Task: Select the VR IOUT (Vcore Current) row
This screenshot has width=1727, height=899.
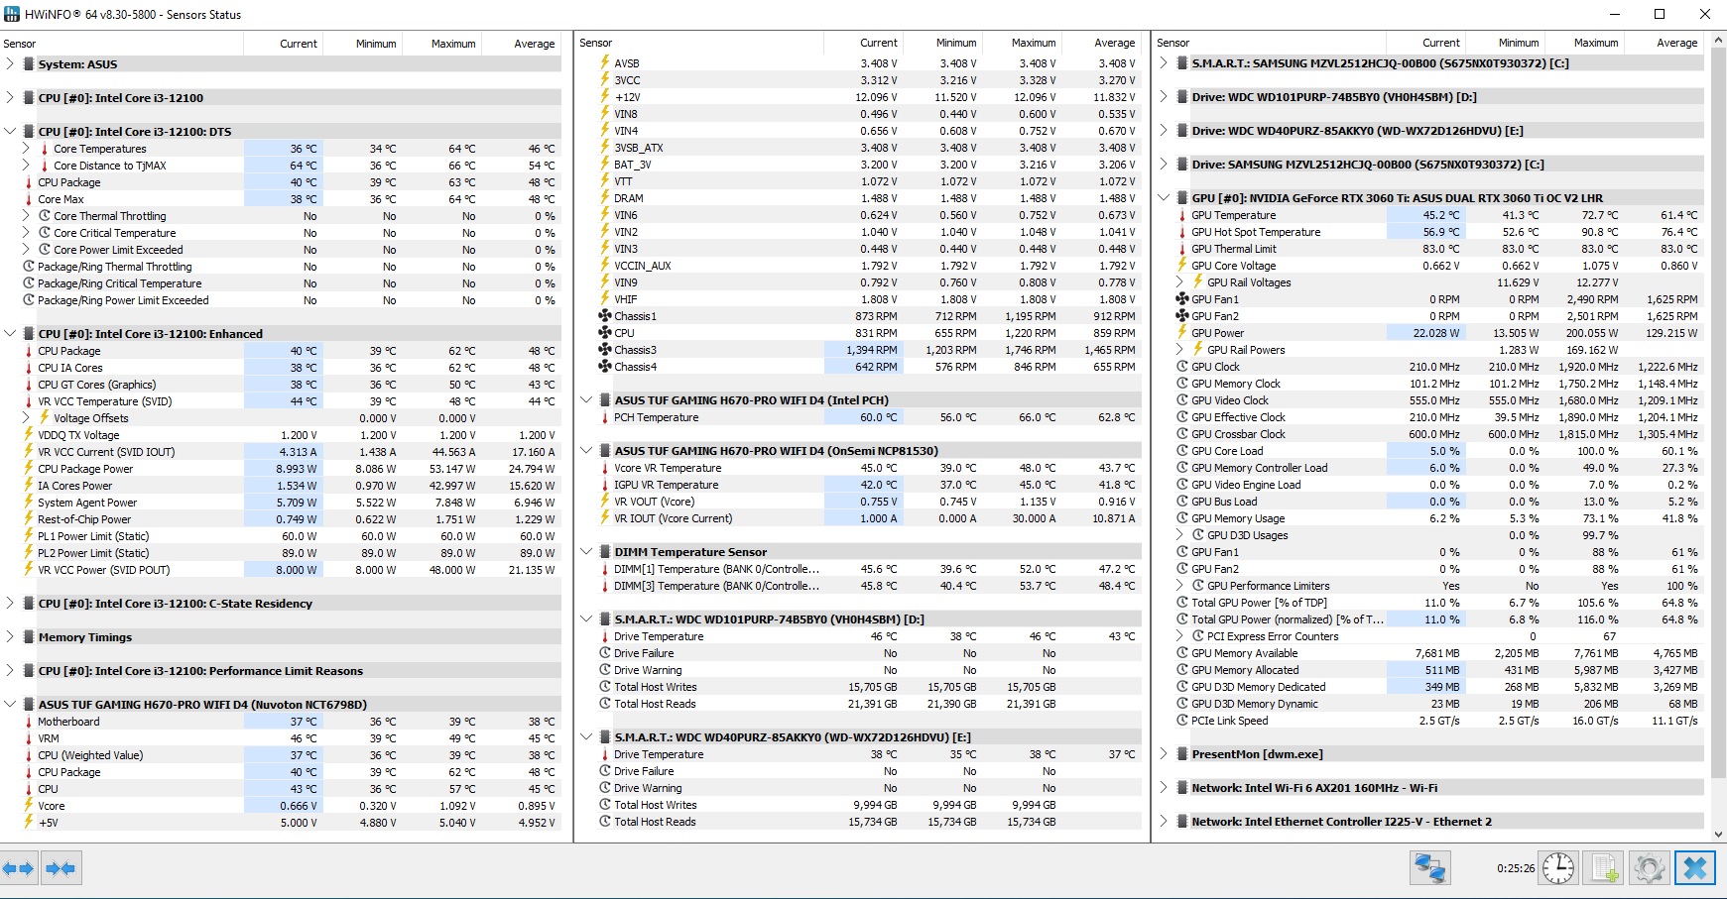Action: (869, 518)
